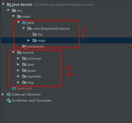Click the resources folder icon
132x123 pixels.
[24, 47]
